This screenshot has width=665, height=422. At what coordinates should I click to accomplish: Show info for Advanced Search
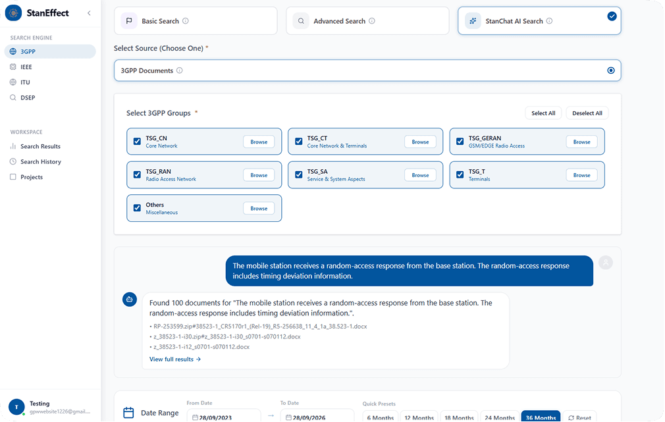click(372, 21)
